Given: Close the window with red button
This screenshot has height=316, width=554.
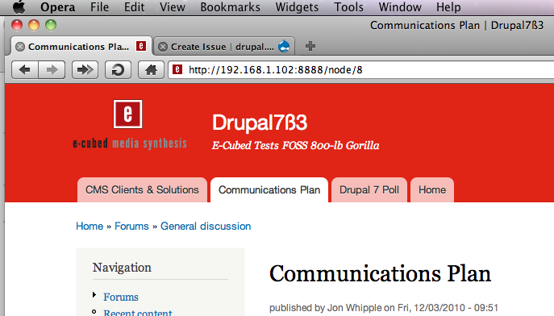Looking at the screenshot, I should (17, 25).
